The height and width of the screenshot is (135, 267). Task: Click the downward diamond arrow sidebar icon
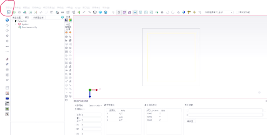pyautogui.click(x=7, y=30)
